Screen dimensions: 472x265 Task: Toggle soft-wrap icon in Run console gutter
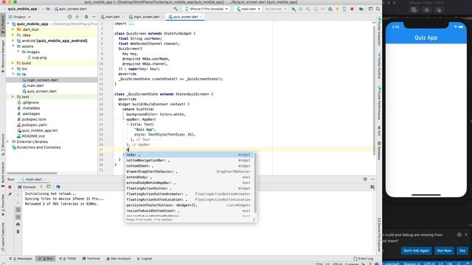point(18,210)
